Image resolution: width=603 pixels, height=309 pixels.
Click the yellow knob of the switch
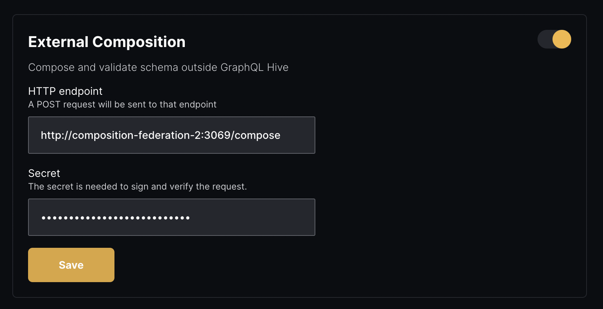pyautogui.click(x=561, y=39)
